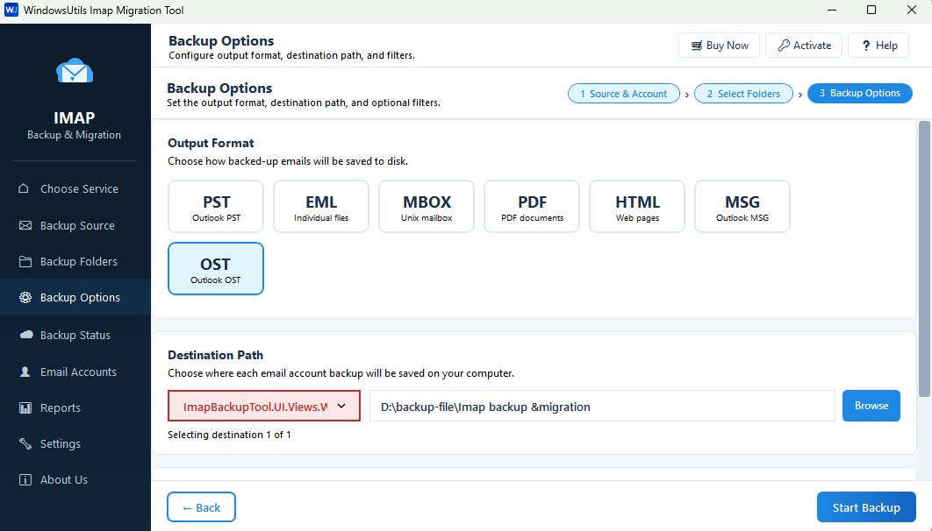Open Email Accounts in the sidebar
Viewport: 932px width, 531px height.
pyautogui.click(x=75, y=372)
